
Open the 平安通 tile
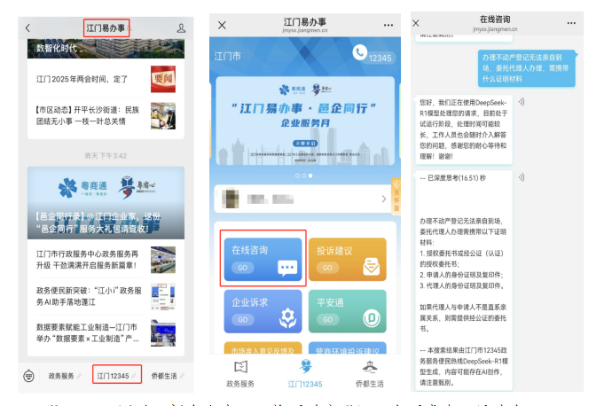pos(347,310)
